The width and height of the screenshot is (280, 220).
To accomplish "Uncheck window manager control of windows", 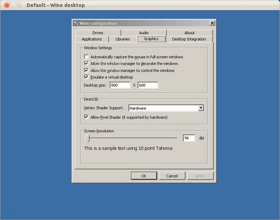I will (86, 70).
